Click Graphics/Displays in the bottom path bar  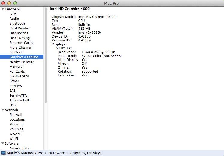85,153
